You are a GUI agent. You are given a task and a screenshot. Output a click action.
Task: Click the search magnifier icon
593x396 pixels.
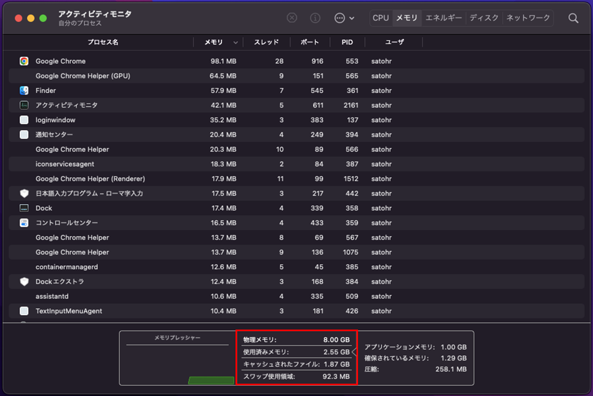[573, 18]
